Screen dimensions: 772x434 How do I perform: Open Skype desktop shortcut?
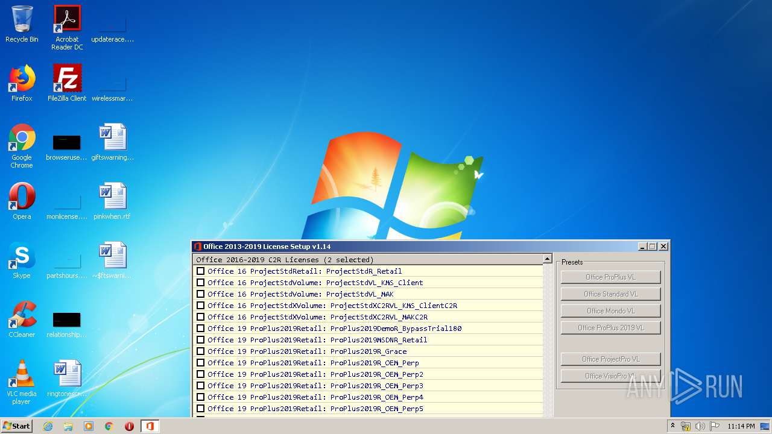click(22, 260)
